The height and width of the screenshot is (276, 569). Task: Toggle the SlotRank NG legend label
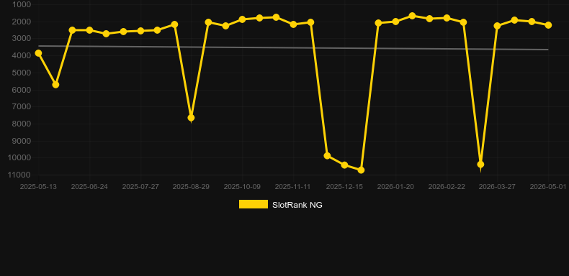pos(297,205)
